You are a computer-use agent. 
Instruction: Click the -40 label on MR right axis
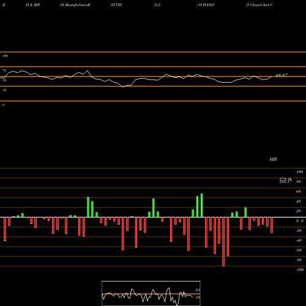pos(299,241)
